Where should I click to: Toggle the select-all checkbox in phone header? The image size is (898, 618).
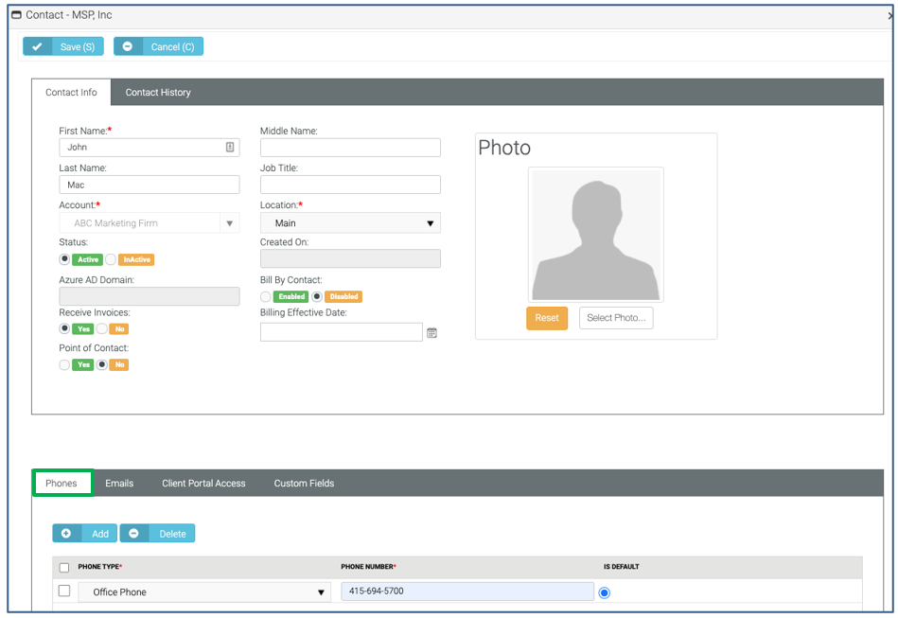pyautogui.click(x=64, y=567)
